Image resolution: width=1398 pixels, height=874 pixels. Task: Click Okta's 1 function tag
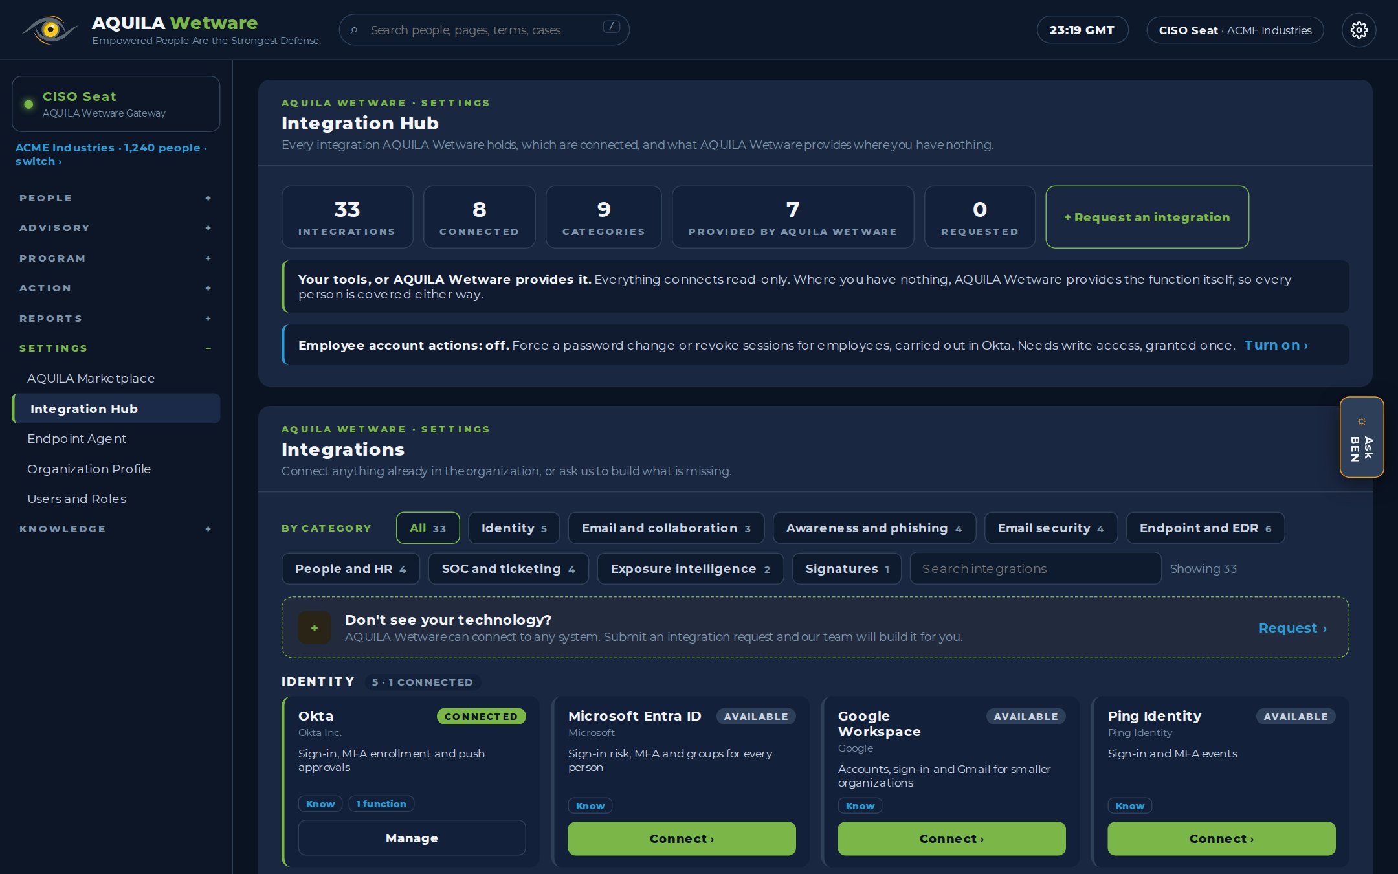[381, 803]
